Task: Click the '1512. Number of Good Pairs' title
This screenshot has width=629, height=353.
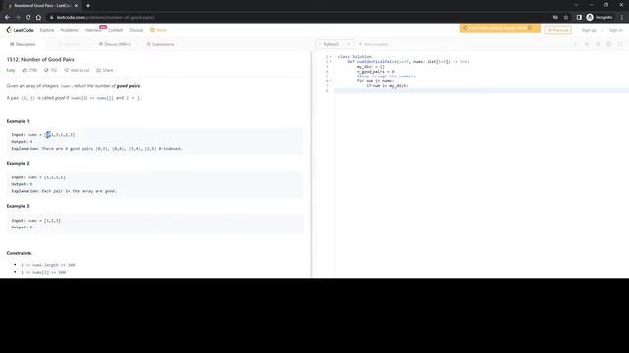Action: coord(40,59)
